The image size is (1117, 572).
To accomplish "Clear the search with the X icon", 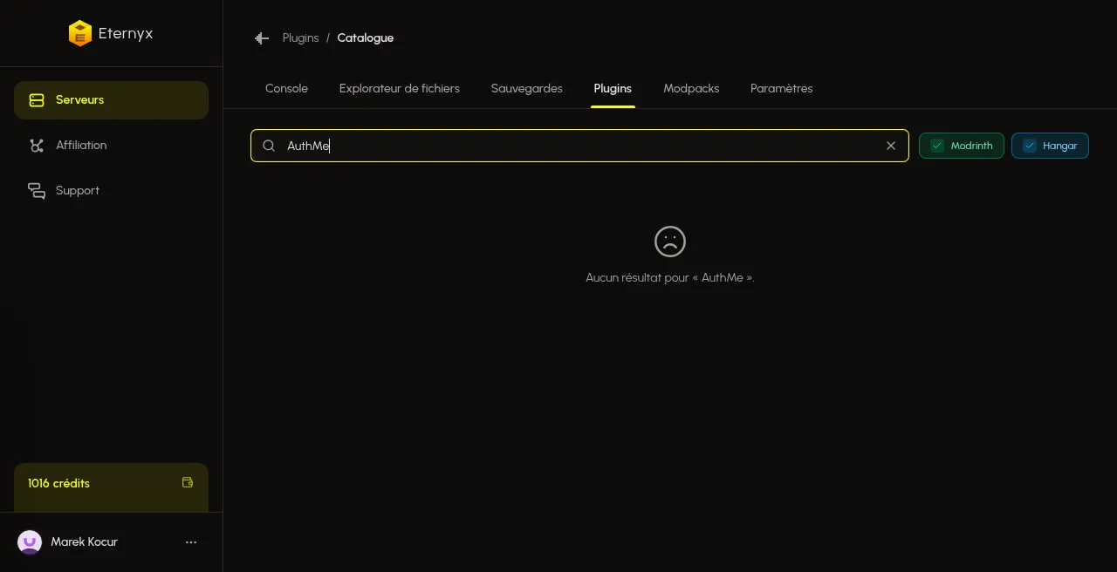I will click(891, 146).
